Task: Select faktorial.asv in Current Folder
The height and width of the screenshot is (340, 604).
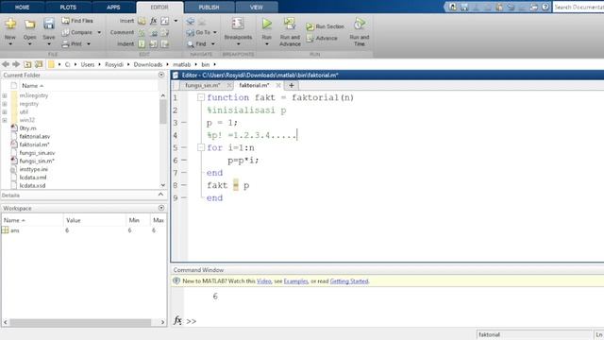Action: coord(35,136)
